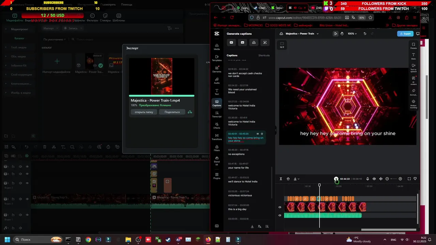Click the CapCut timeline zoom slider
Viewport: 436px width, 245px height.
point(393,179)
